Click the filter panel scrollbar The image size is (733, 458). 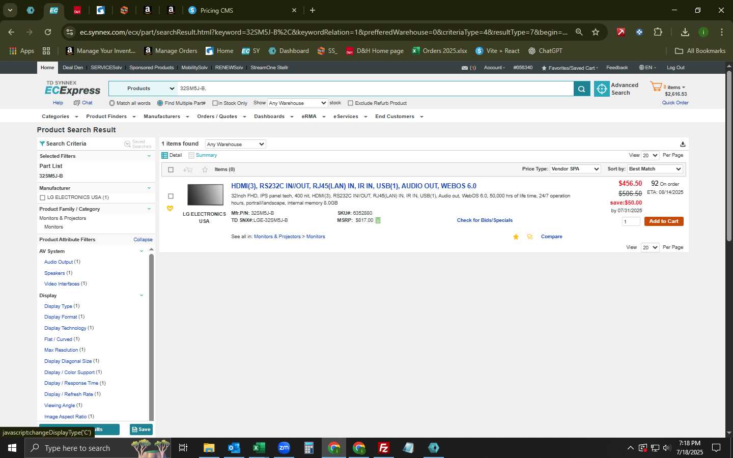pos(151,336)
